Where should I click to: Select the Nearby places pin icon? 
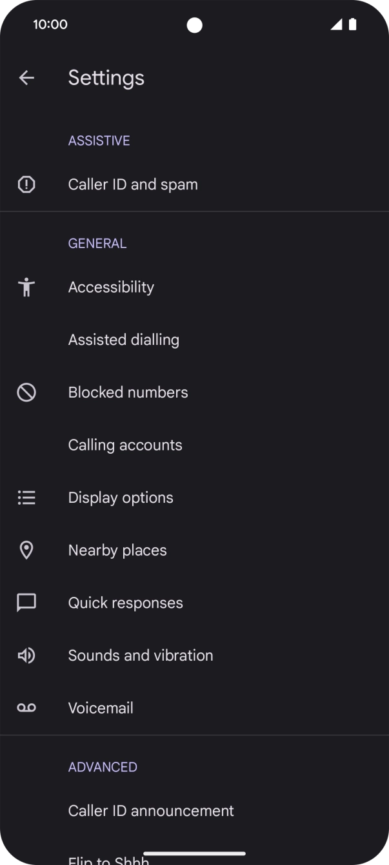[26, 550]
